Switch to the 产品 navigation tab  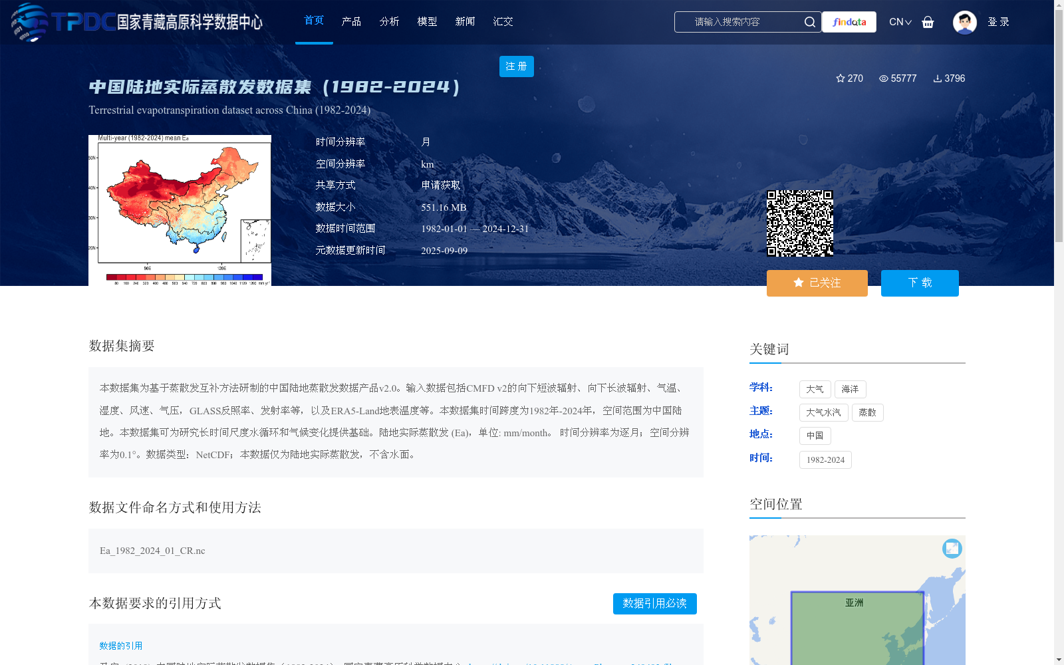pyautogui.click(x=352, y=21)
